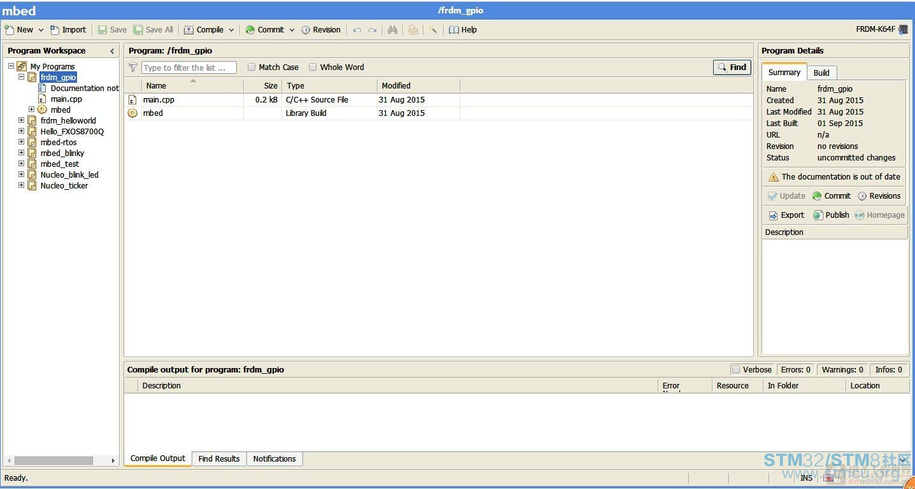Screen dimensions: 915x489
Task: Select the mbed_test program
Action: pyautogui.click(x=60, y=164)
